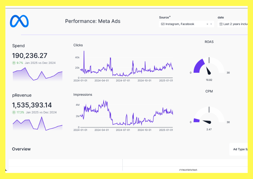Image resolution: width=253 pixels, height=179 pixels.
Task: Select the Spend sparkline area chart
Action: (x=37, y=74)
